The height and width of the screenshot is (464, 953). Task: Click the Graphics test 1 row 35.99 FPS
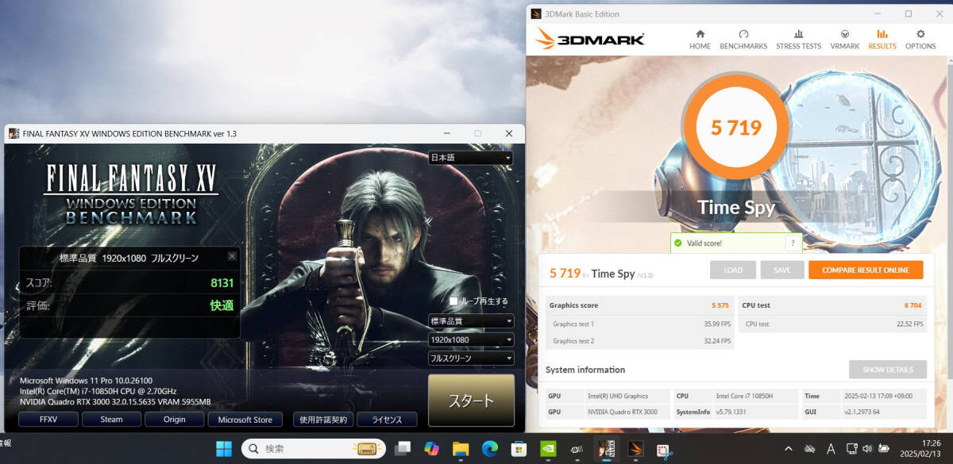tap(640, 324)
